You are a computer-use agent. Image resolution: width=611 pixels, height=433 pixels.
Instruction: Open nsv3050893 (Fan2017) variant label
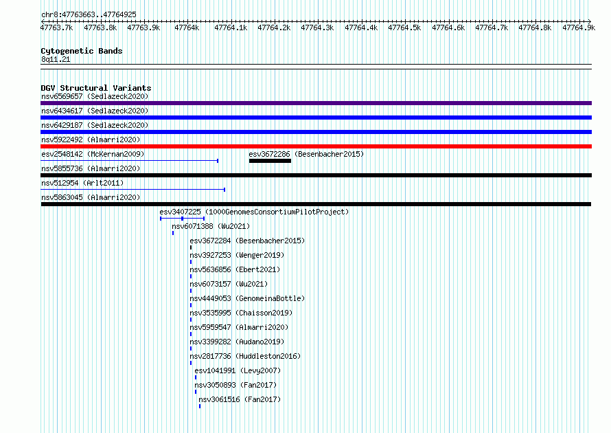(x=235, y=385)
